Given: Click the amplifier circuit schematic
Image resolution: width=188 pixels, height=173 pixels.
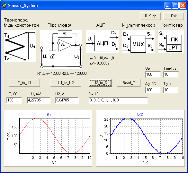Looking at the screenshot, I should tap(61, 49).
